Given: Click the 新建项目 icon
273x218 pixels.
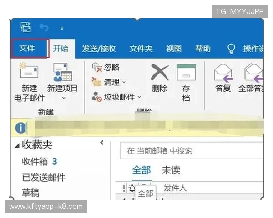Looking at the screenshot, I should [x=62, y=72].
